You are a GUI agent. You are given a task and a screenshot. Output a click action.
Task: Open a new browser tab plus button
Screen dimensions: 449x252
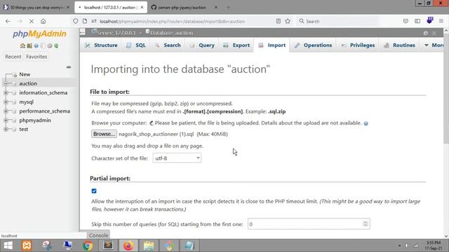(x=228, y=8)
